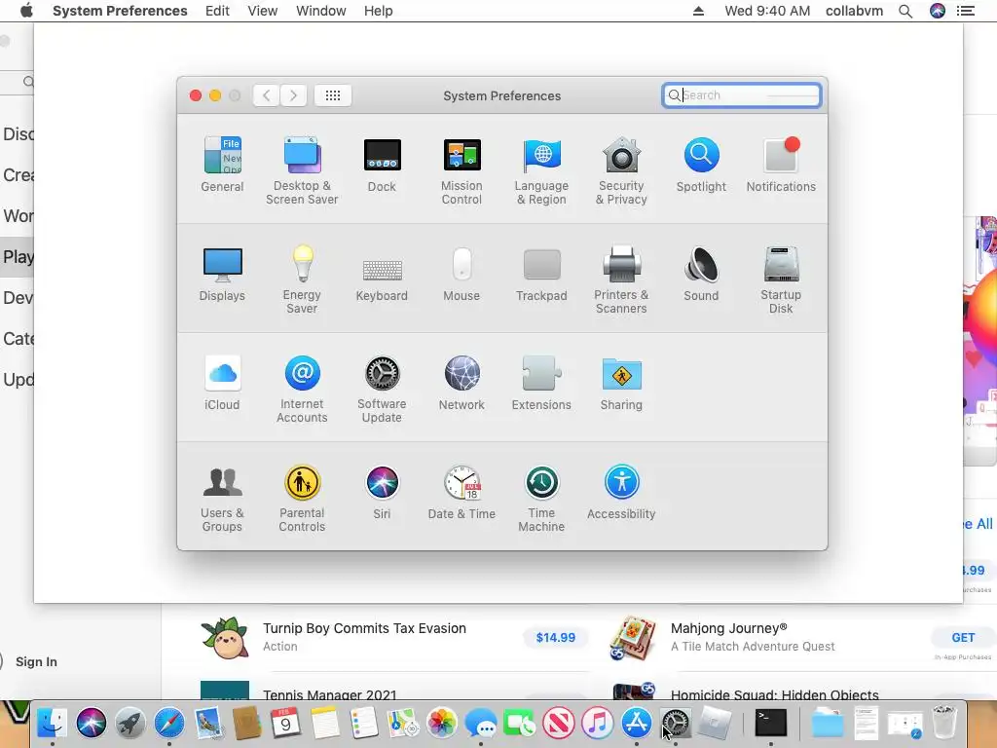The height and width of the screenshot is (748, 997).
Task: Launch Safari from the Dock
Action: 169,724
